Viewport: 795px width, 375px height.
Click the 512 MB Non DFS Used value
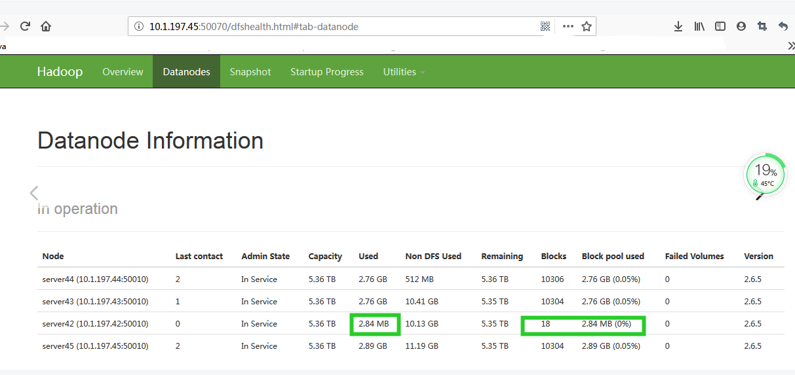(419, 279)
